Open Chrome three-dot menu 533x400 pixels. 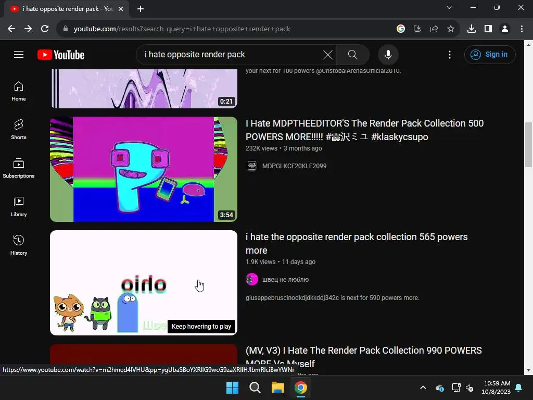522,29
